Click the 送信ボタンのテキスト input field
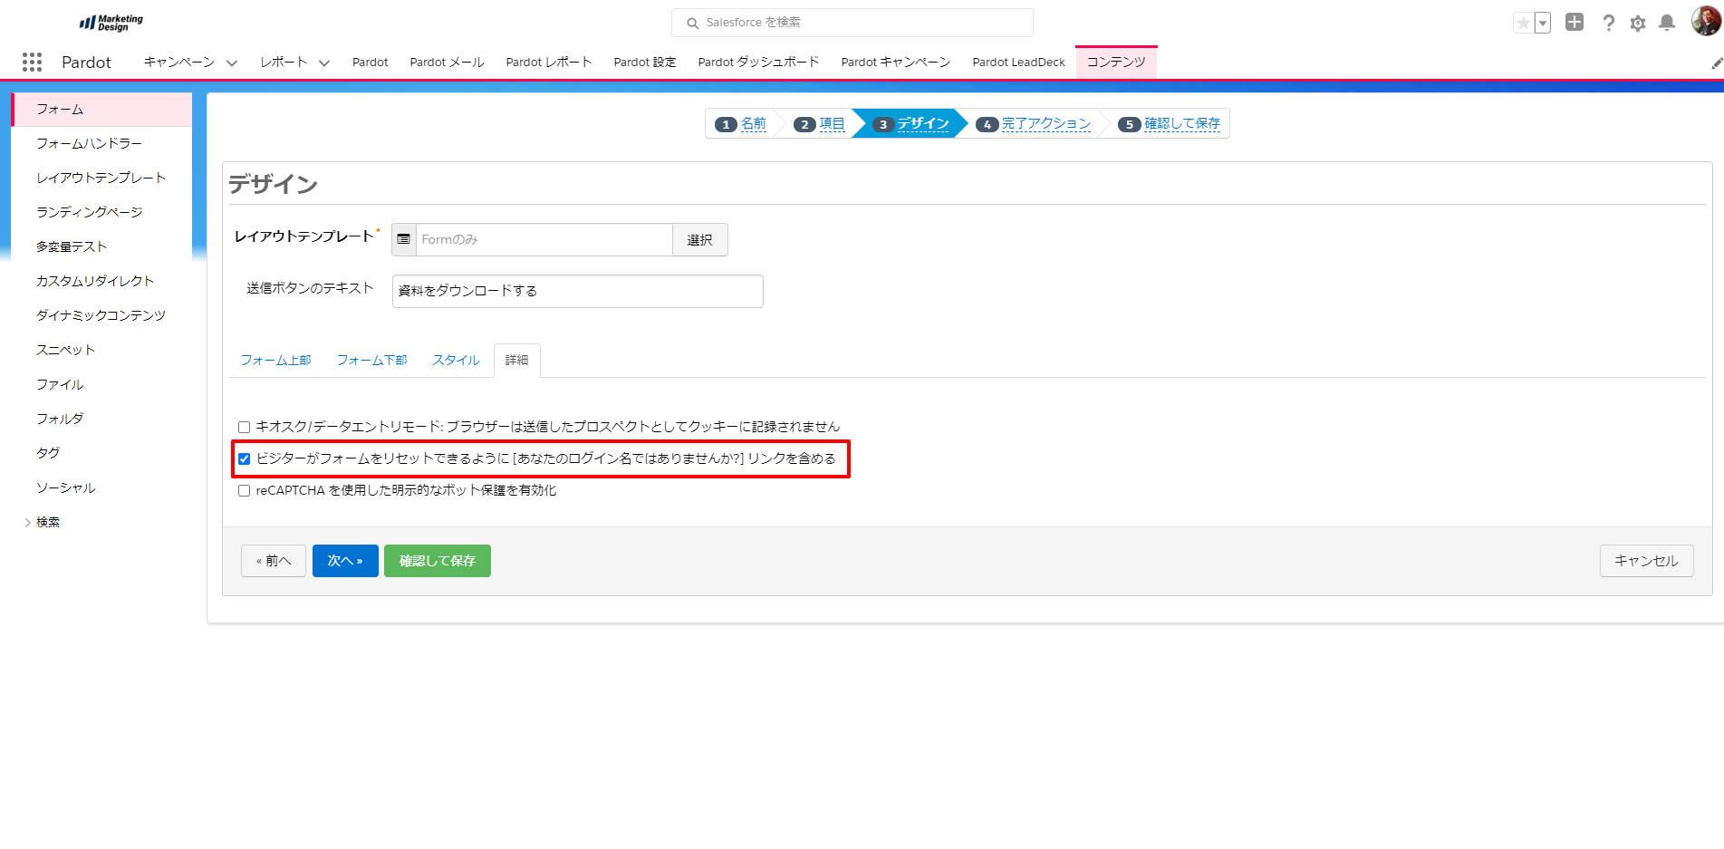 click(x=577, y=291)
